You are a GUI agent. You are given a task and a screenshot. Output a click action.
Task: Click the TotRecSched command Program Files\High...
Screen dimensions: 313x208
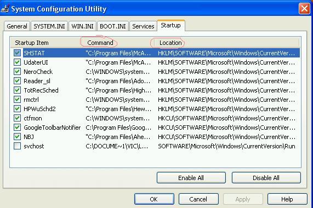click(118, 90)
